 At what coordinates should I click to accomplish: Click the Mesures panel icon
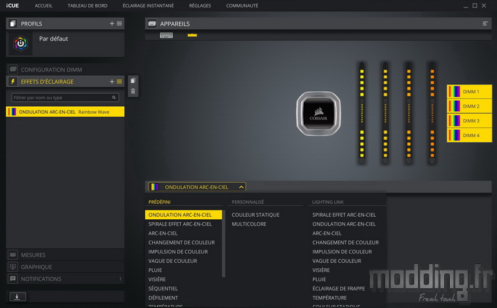coord(13,255)
